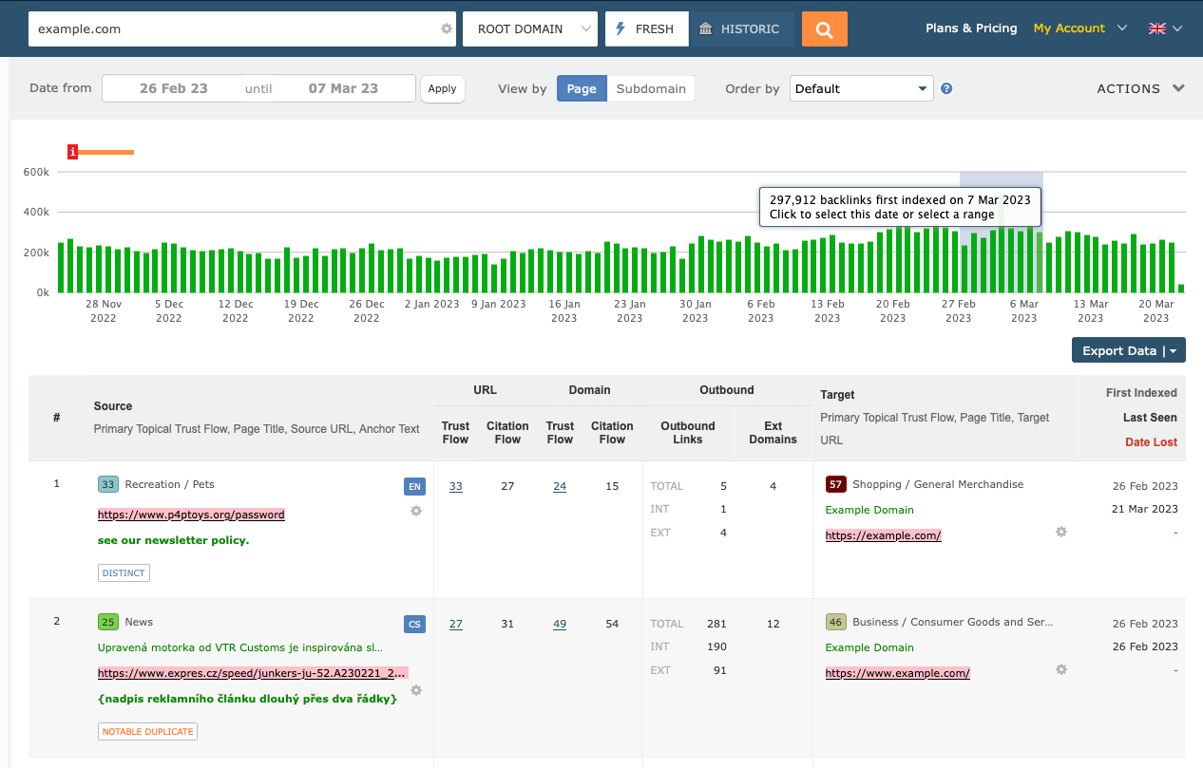Switch to the Historic index

[741, 28]
